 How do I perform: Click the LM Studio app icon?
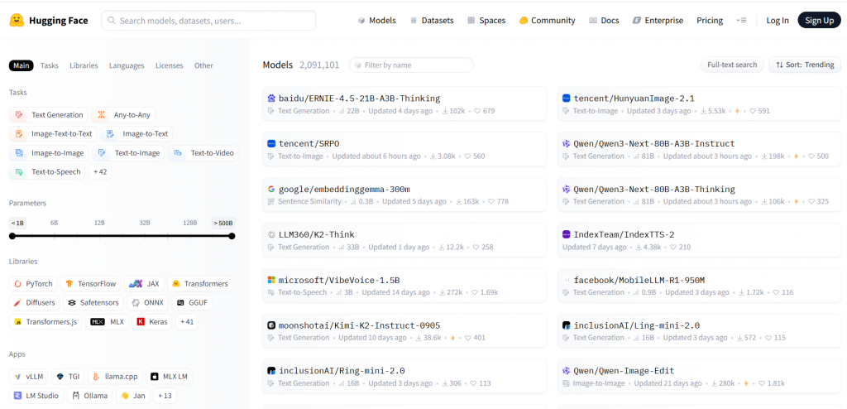coord(18,396)
